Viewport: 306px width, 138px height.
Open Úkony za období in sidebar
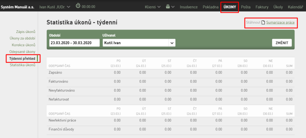[x=23, y=38]
